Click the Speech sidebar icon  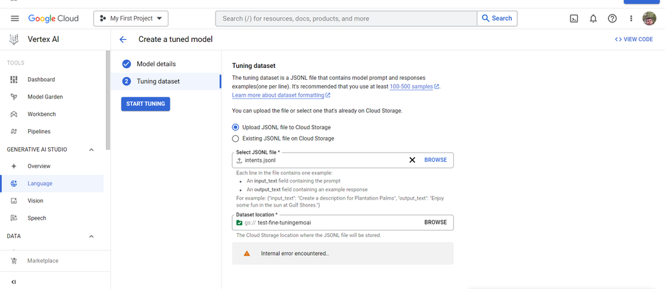click(14, 218)
